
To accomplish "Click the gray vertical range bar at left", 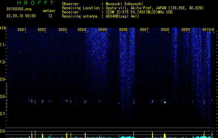I will tap(7, 97).
